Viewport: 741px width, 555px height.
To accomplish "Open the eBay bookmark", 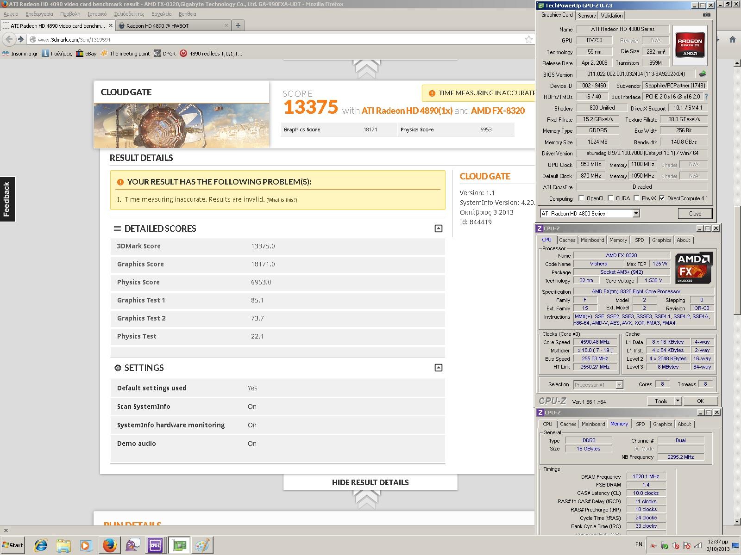I will pyautogui.click(x=87, y=54).
